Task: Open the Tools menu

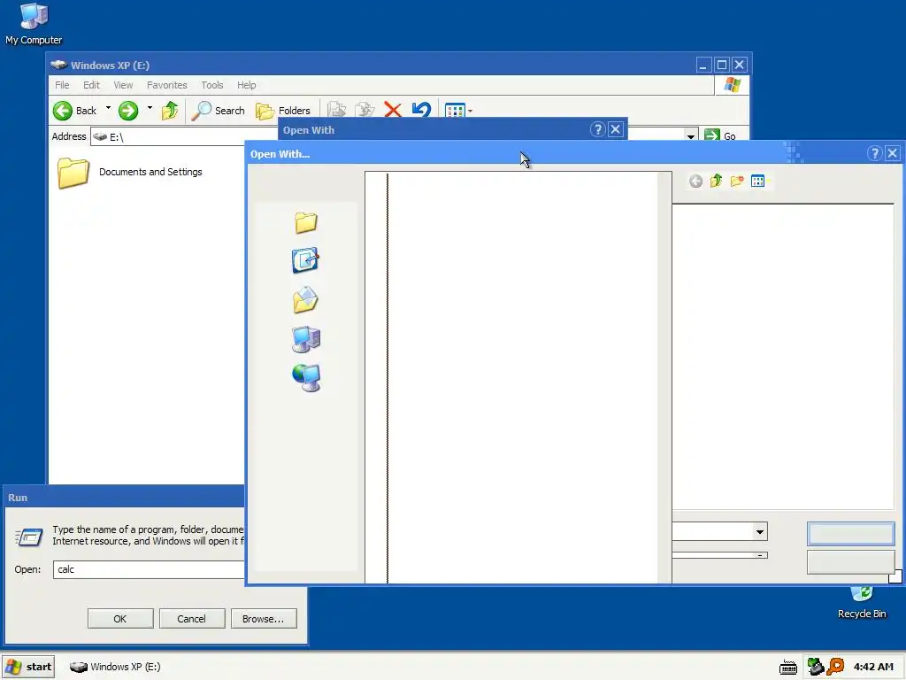Action: (212, 85)
